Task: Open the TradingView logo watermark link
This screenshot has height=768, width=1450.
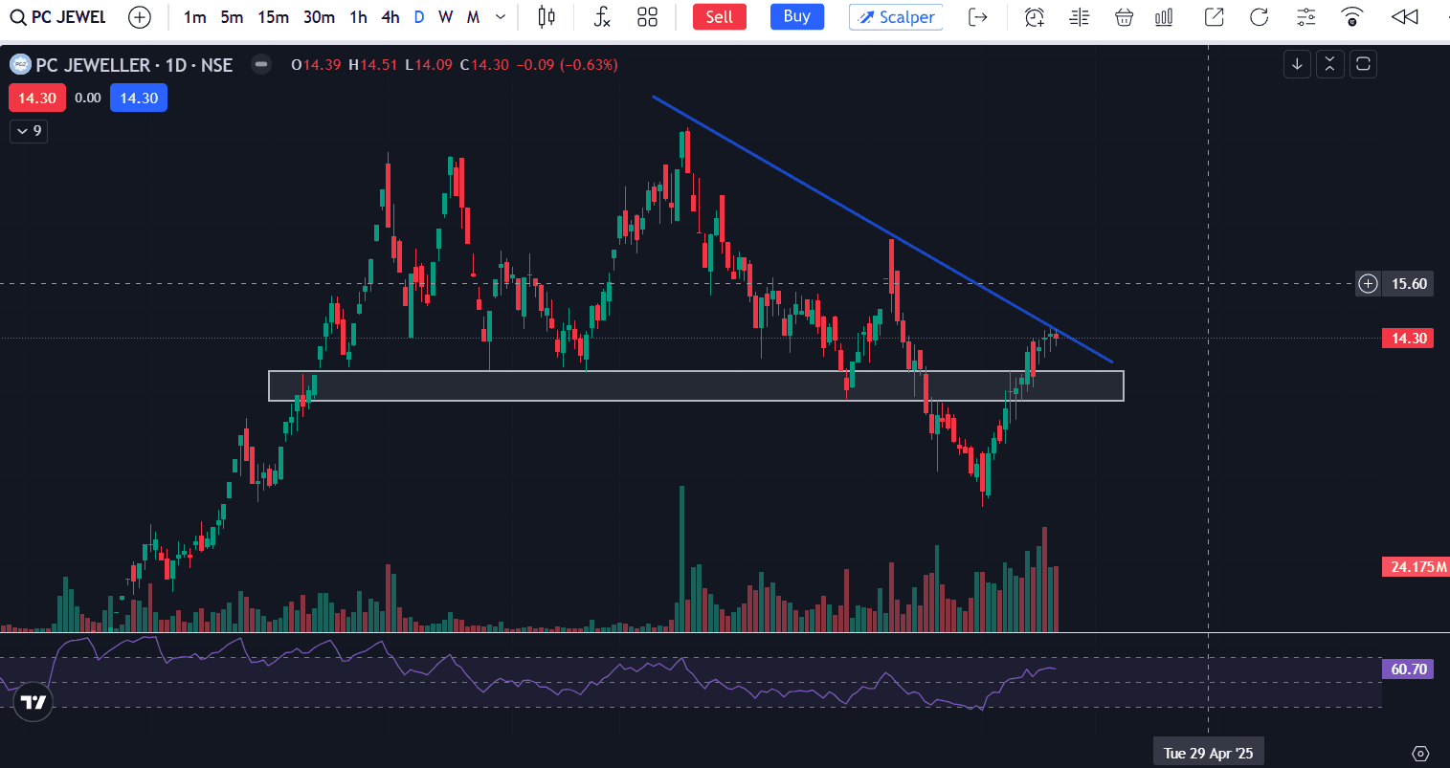Action: [33, 702]
